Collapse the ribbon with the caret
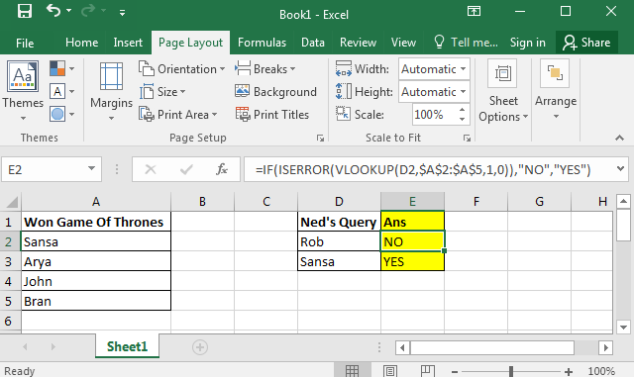Image resolution: width=634 pixels, height=377 pixels. click(619, 138)
